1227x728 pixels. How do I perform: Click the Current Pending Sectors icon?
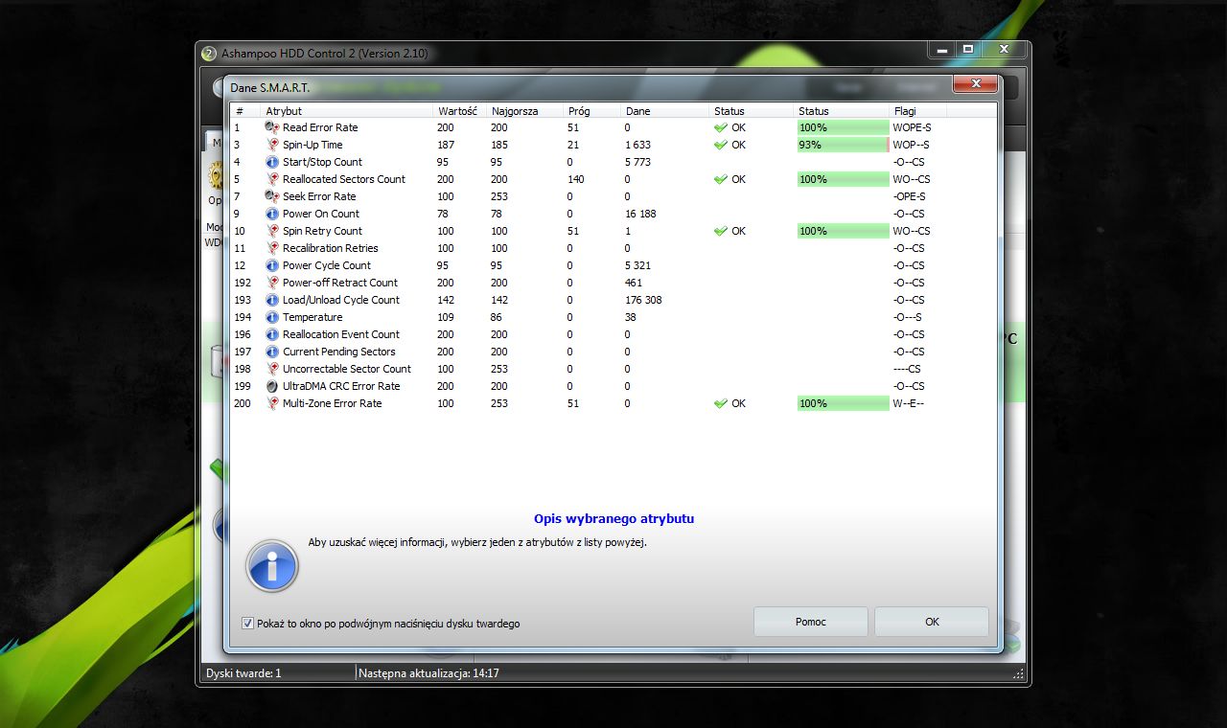pos(272,352)
